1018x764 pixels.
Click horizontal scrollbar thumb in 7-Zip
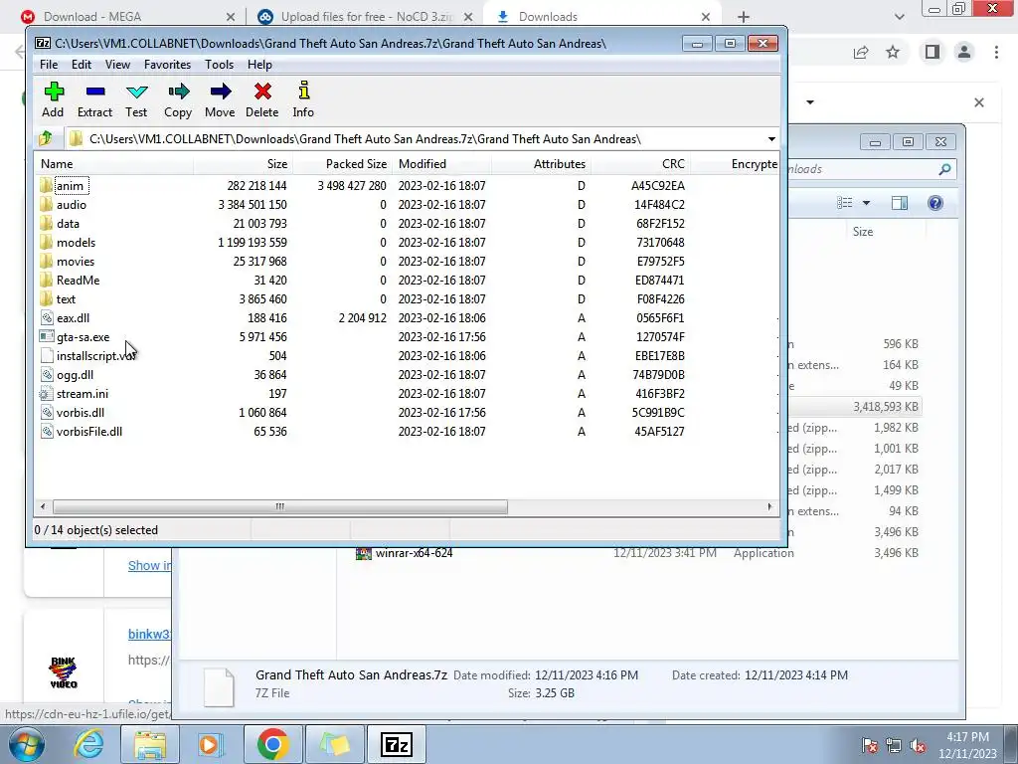pos(279,506)
